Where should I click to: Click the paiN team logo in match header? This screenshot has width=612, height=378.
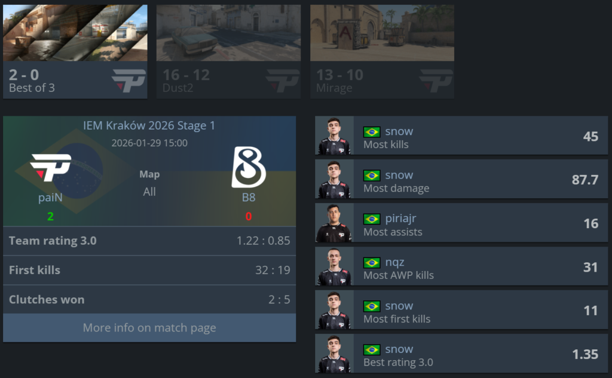click(x=50, y=168)
